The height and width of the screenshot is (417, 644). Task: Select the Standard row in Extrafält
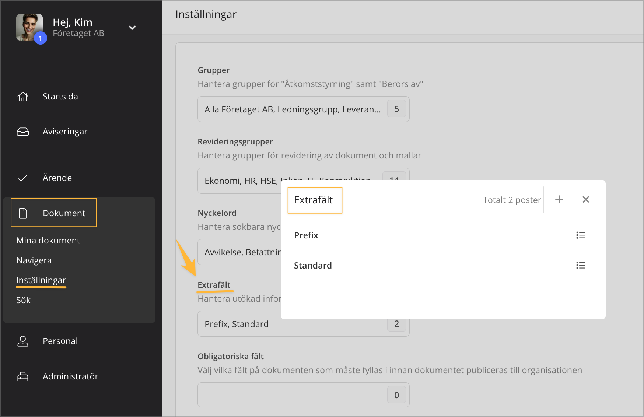pos(443,266)
